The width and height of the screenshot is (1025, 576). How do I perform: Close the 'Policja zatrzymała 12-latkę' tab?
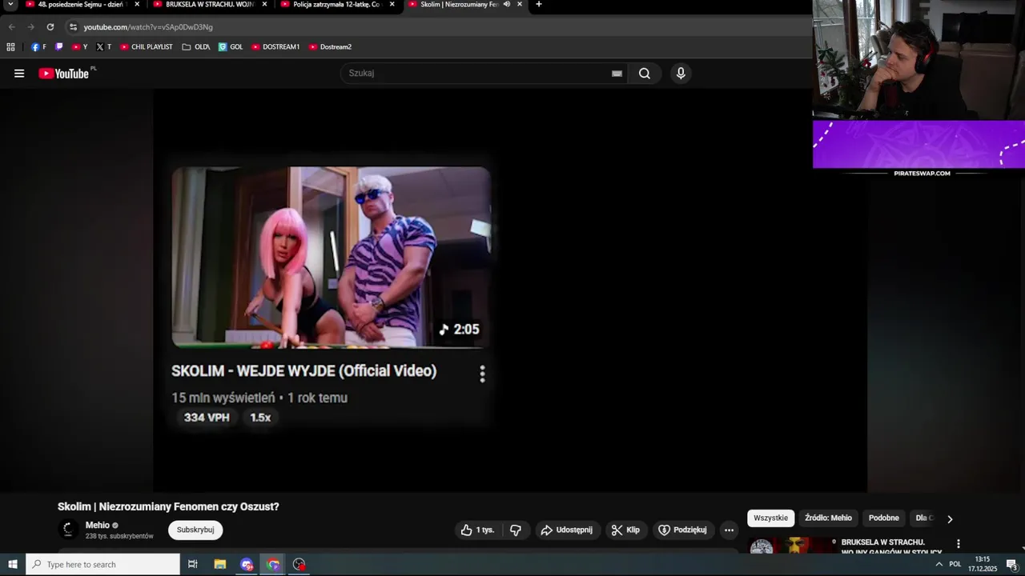[x=392, y=5]
